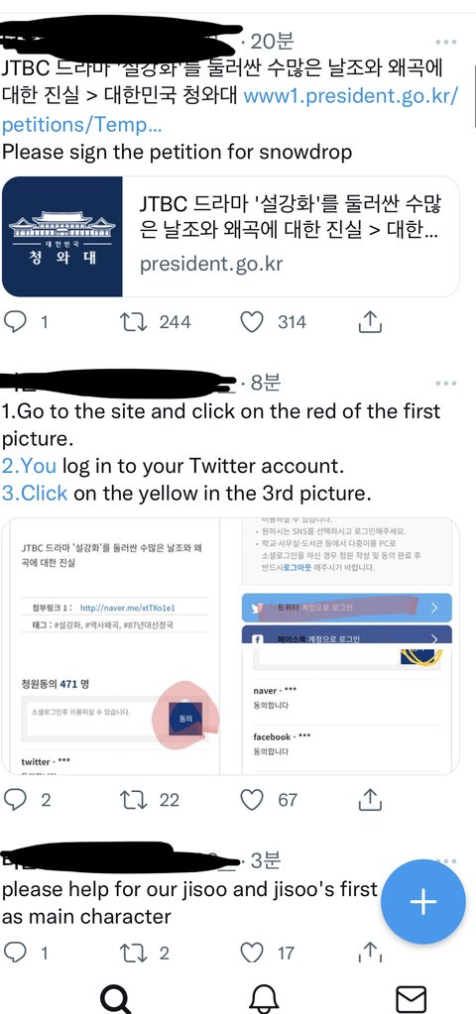The width and height of the screenshot is (476, 1014).
Task: Reply to the instructions tweet with 2 replies
Action: click(14, 800)
